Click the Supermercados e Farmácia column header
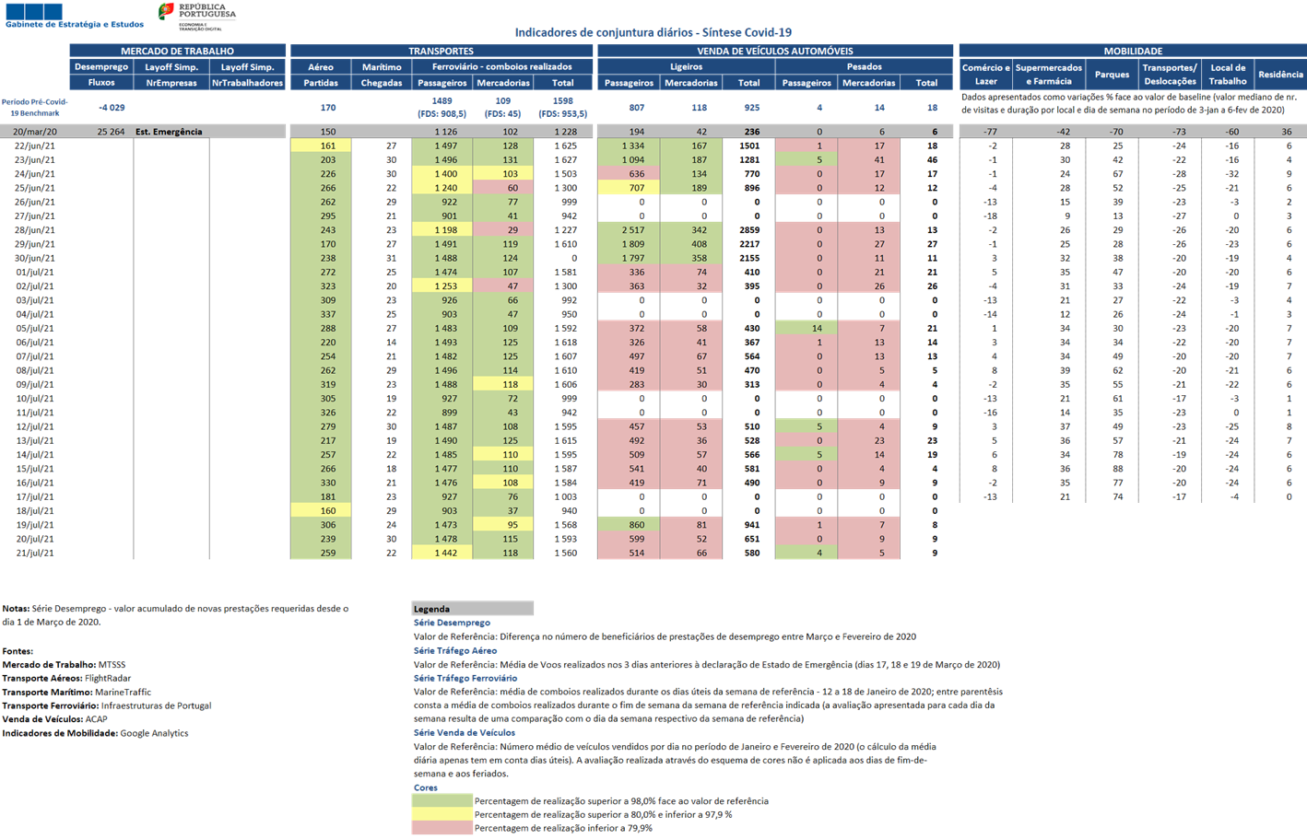The width and height of the screenshot is (1307, 839). coord(1049,74)
